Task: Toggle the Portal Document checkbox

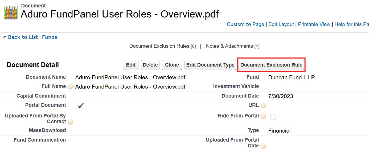Action: coord(80,106)
